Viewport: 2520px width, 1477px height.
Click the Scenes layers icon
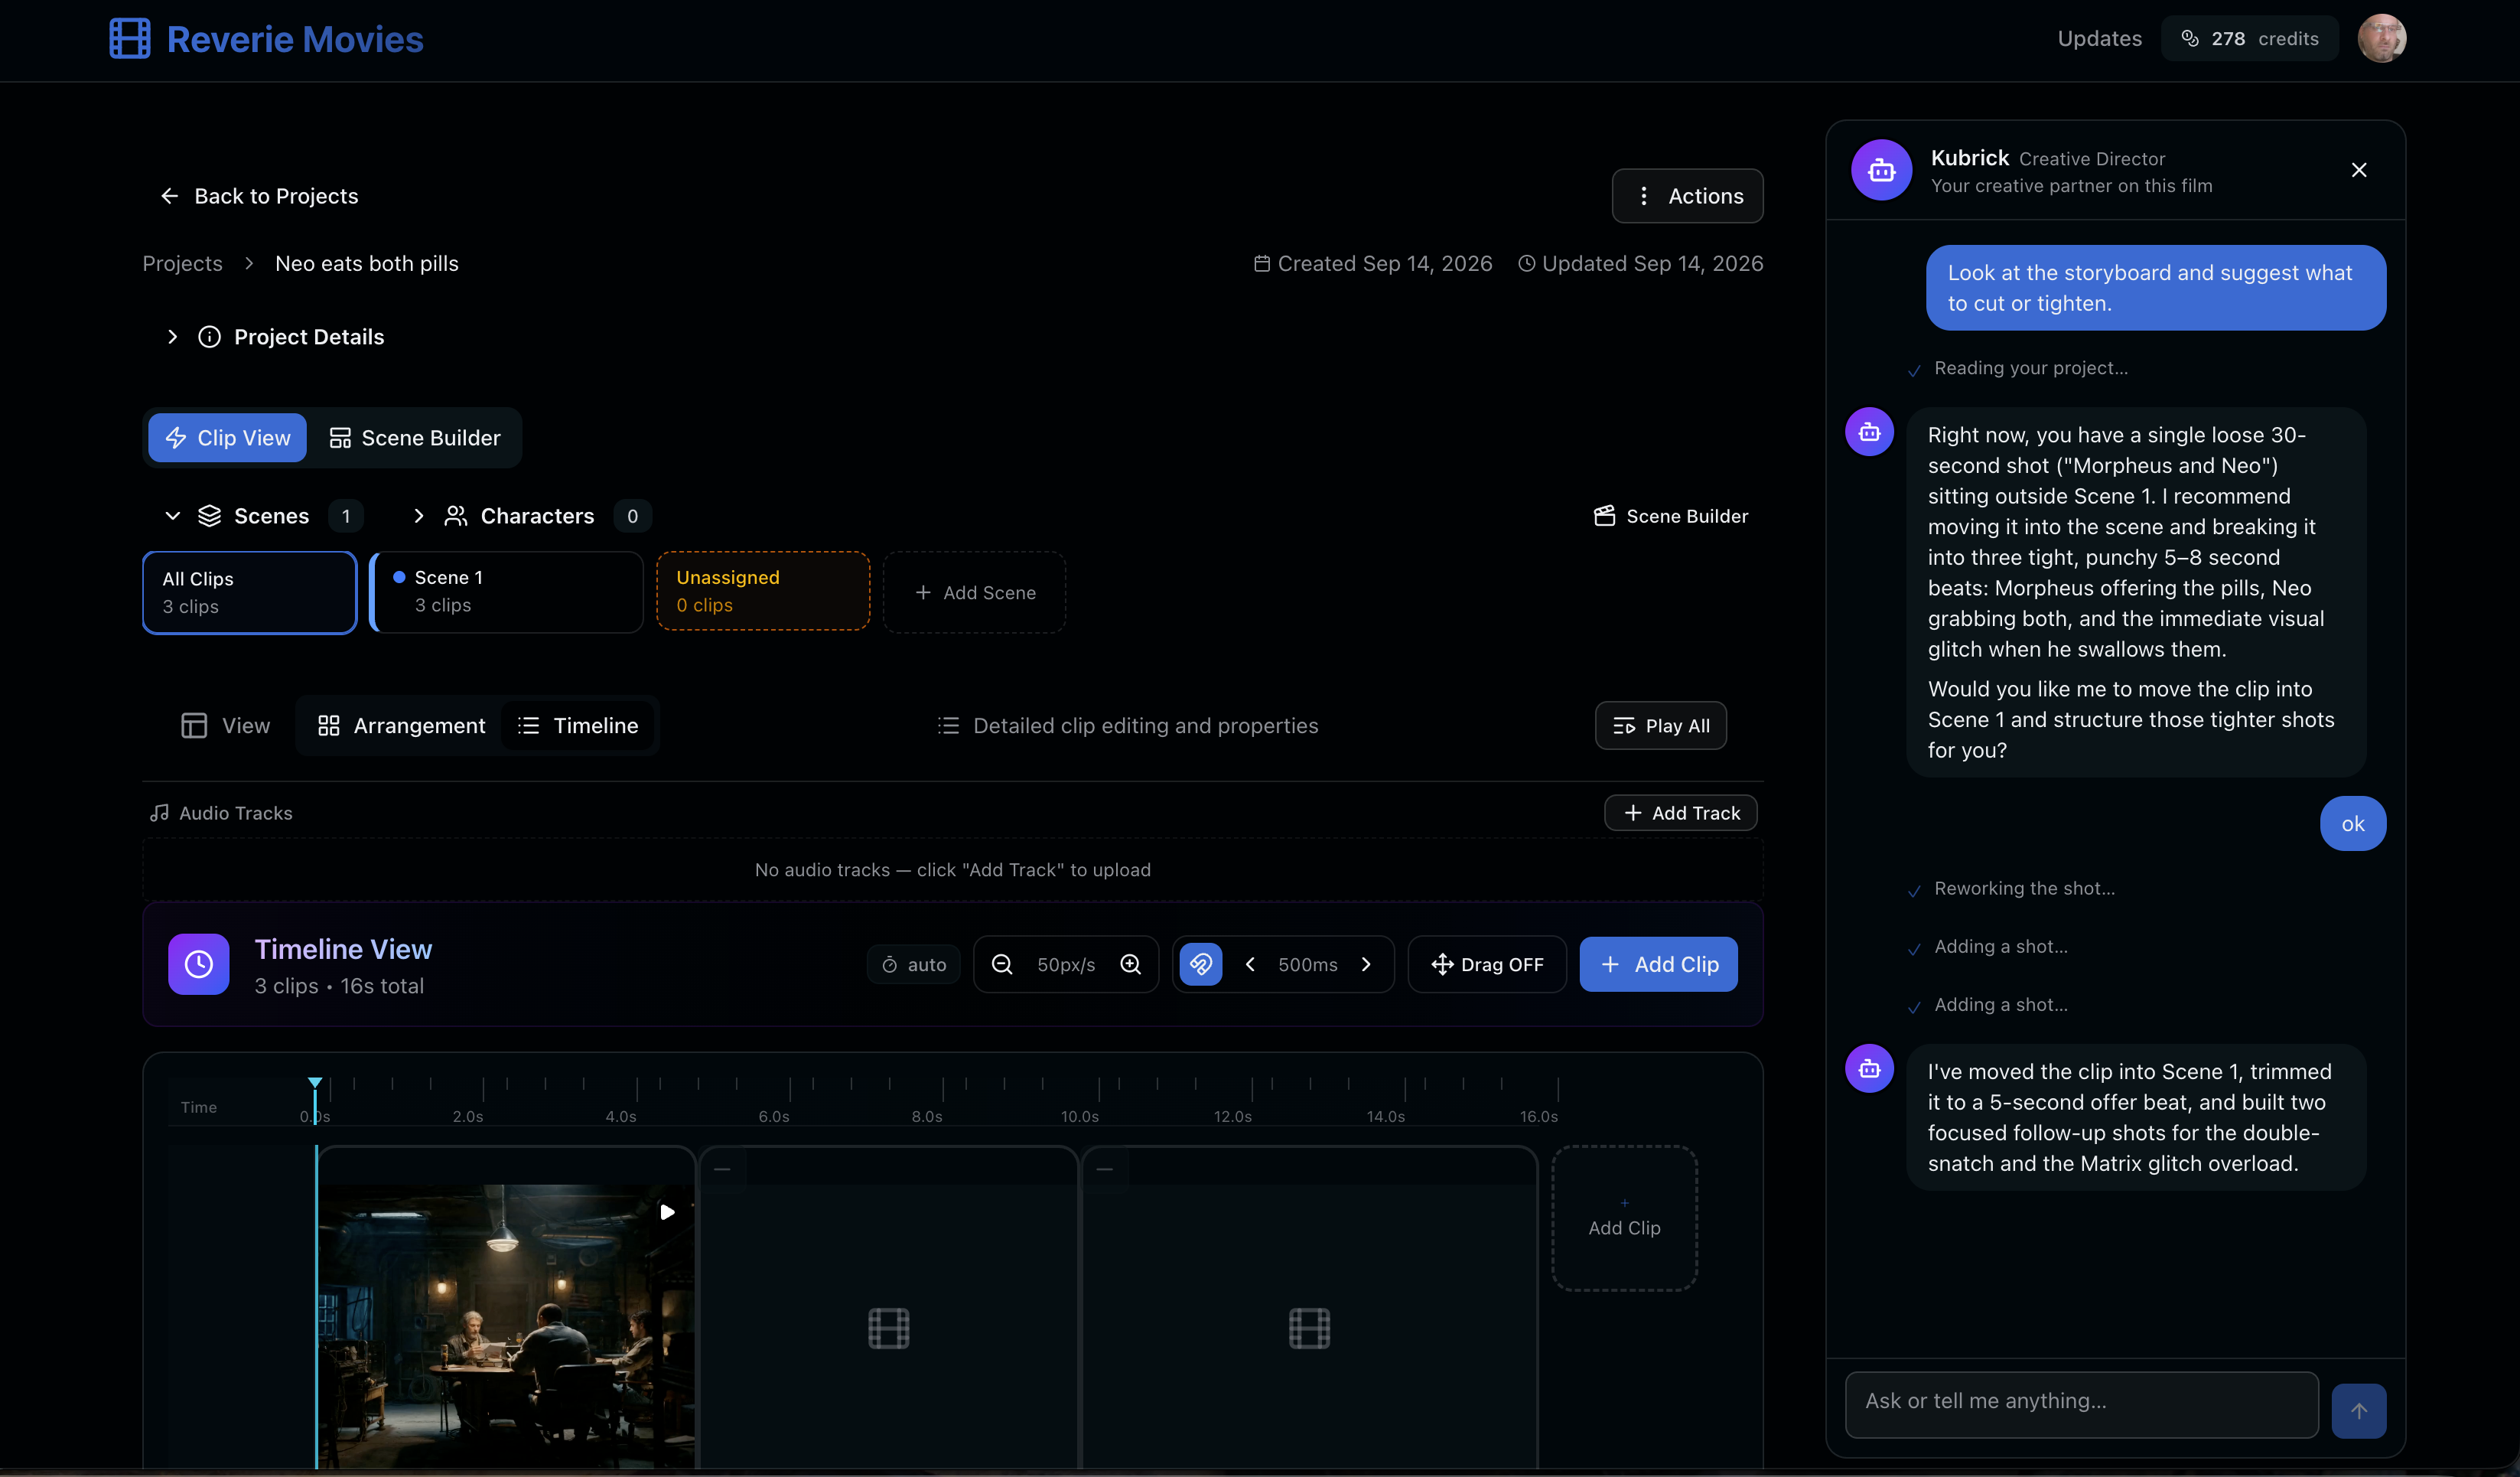pyautogui.click(x=209, y=516)
